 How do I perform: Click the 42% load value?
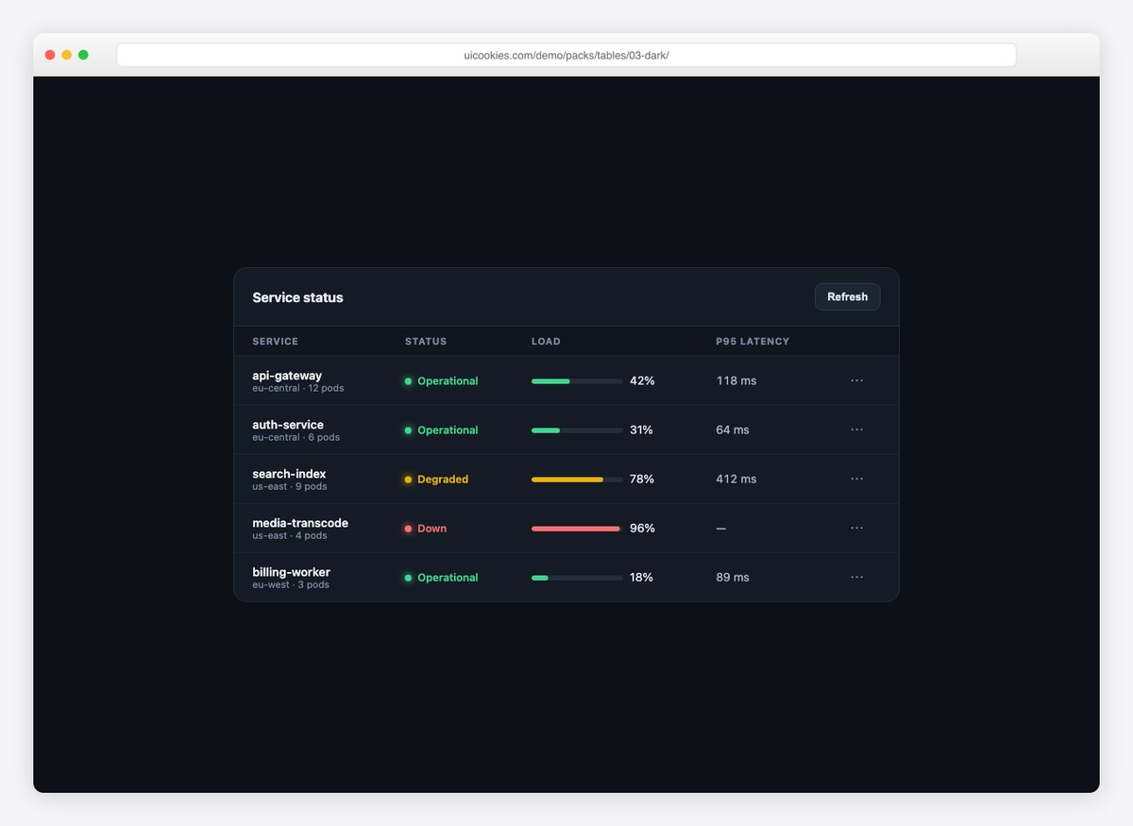[x=642, y=381]
